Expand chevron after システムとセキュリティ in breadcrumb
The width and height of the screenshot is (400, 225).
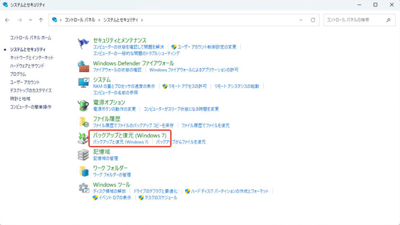pos(142,20)
